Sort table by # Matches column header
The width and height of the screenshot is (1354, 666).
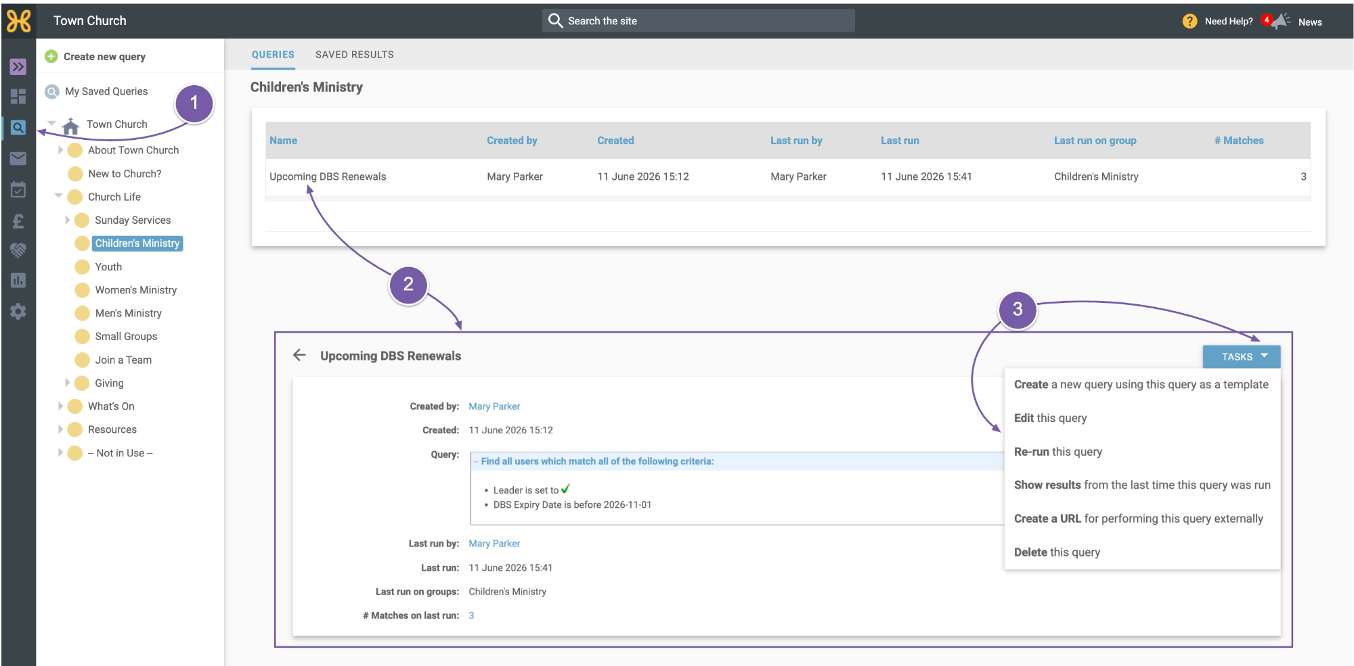tap(1239, 141)
